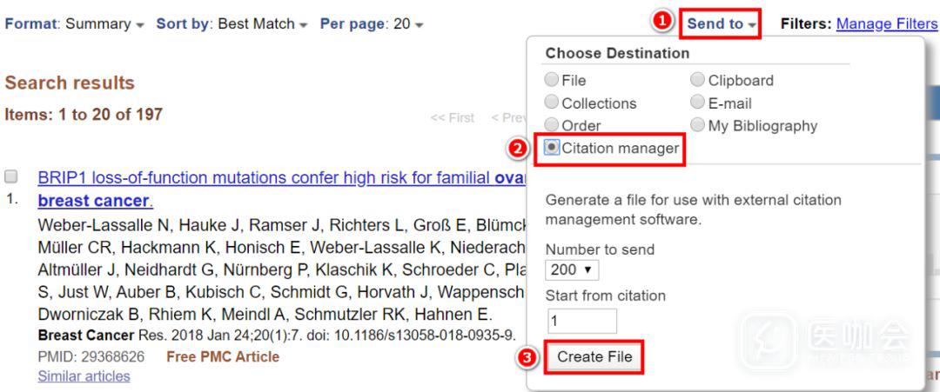Screen dimensions: 940x392
Task: Open the Similar articles link
Action: [x=84, y=376]
